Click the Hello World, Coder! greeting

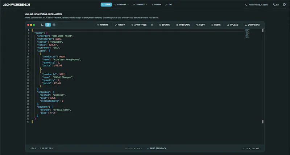tap(256, 5)
